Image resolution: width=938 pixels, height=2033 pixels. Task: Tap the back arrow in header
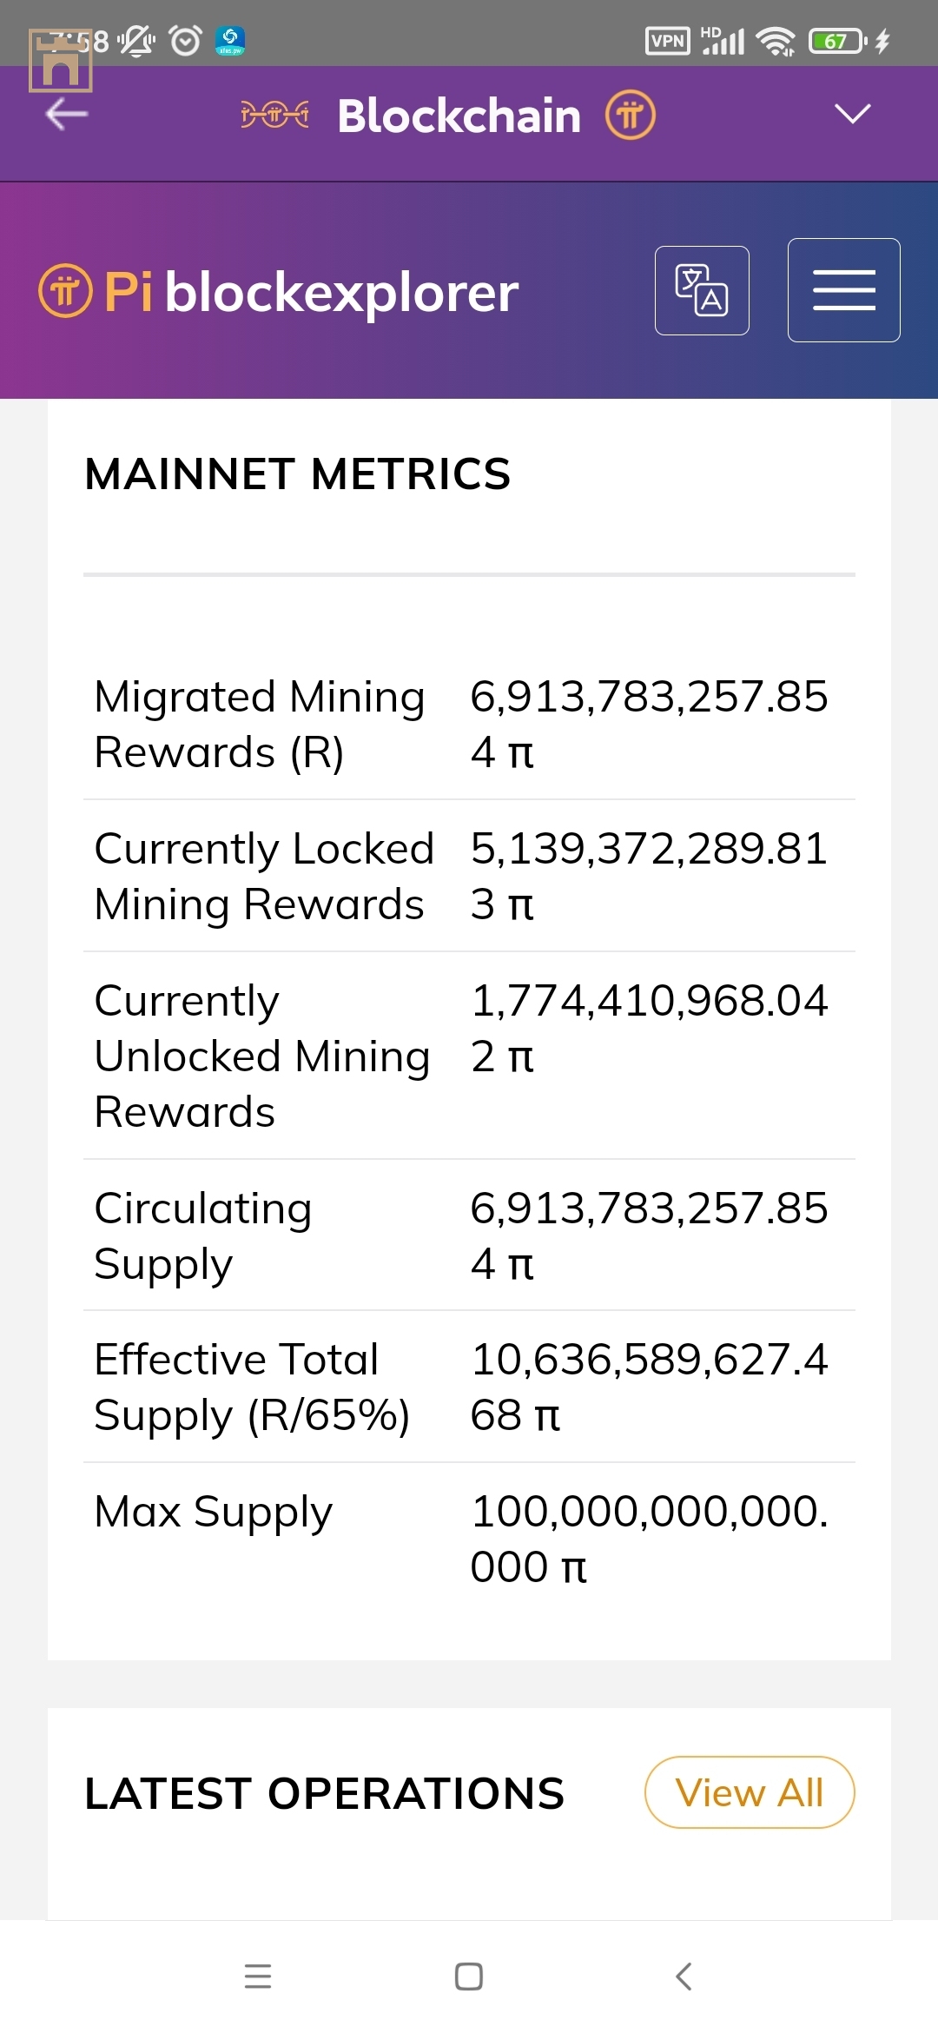(67, 114)
